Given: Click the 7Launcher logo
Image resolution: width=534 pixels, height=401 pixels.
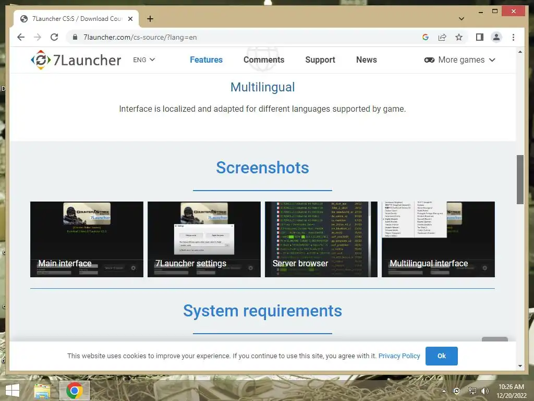Looking at the screenshot, I should tap(76, 60).
